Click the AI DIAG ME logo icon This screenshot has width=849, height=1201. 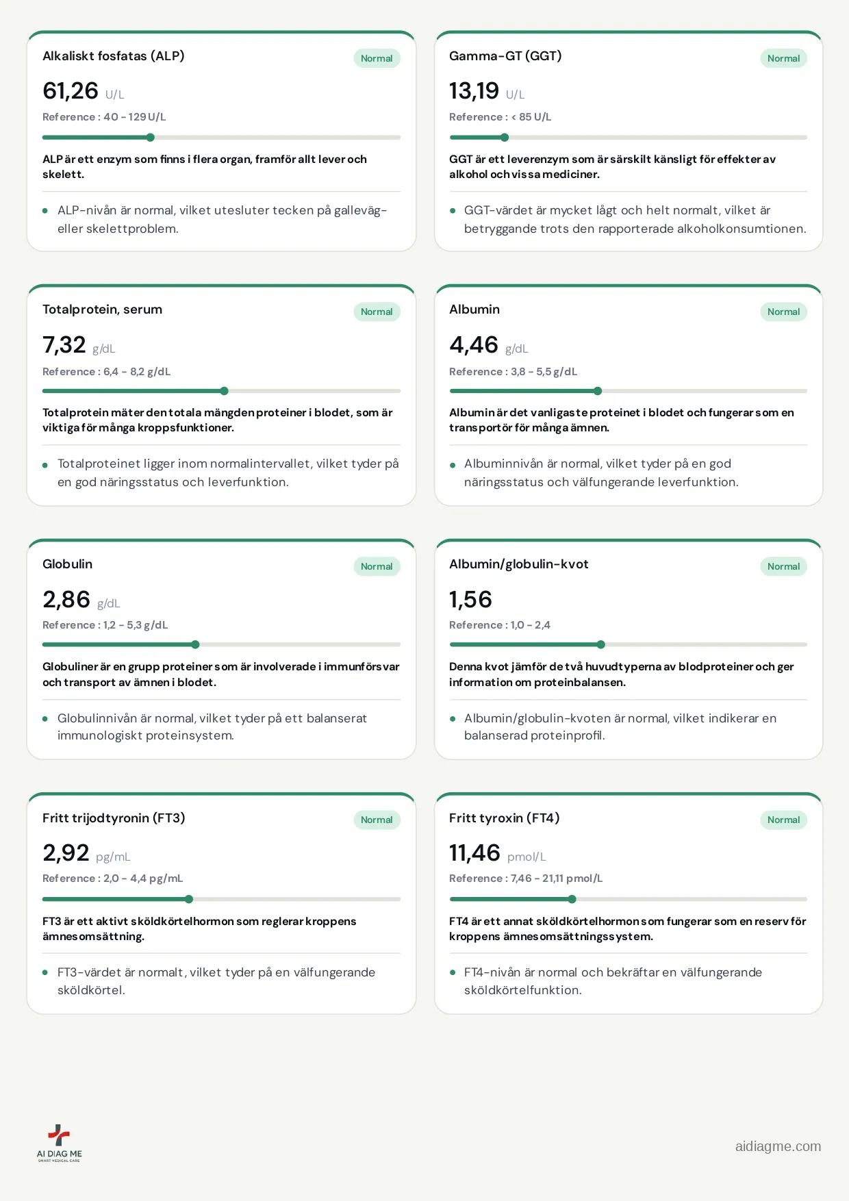59,1143
